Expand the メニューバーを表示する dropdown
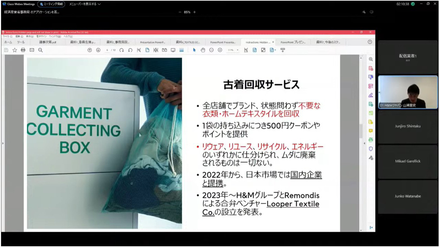This screenshot has width=440, height=248. (x=85, y=4)
